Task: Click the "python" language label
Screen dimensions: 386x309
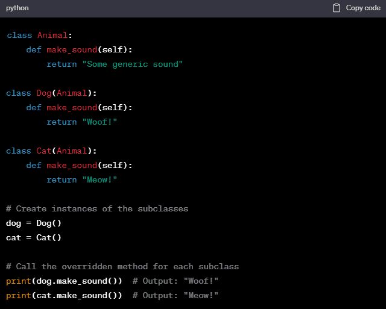Action: 17,8
